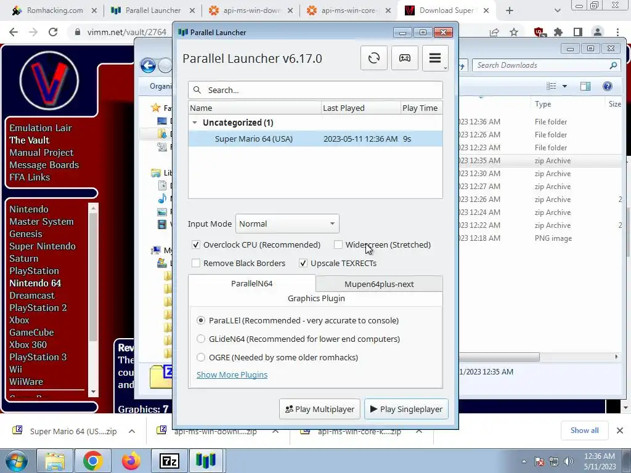This screenshot has height=473, width=631.
Task: Open The Vault menu link
Action: (30, 140)
